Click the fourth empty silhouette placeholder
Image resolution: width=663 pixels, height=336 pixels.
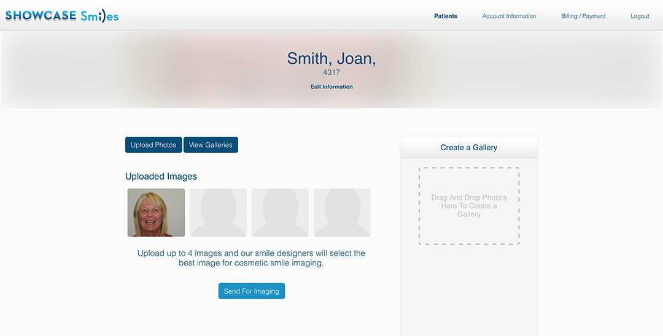(342, 212)
